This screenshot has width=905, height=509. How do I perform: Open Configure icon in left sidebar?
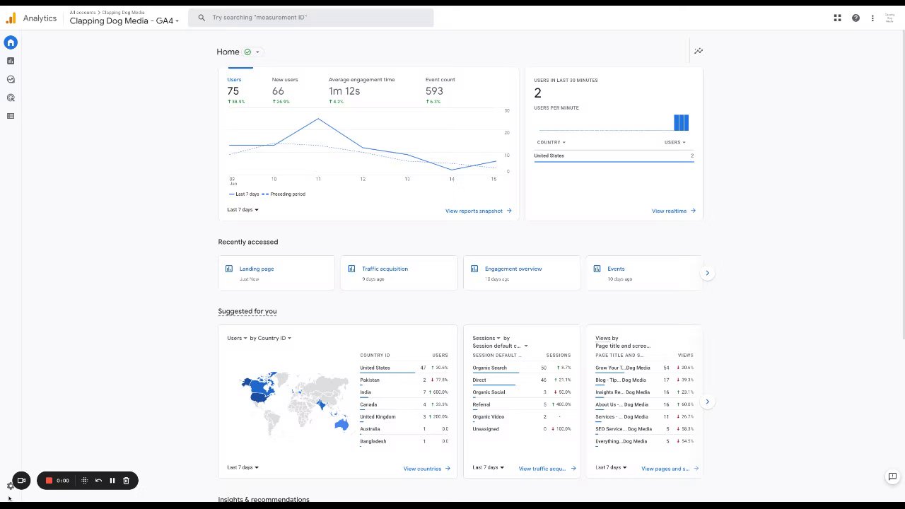point(11,116)
